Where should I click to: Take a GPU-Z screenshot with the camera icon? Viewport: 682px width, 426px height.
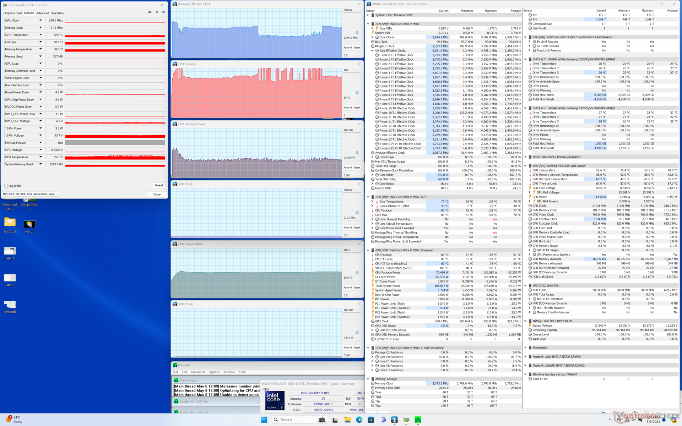150,12
